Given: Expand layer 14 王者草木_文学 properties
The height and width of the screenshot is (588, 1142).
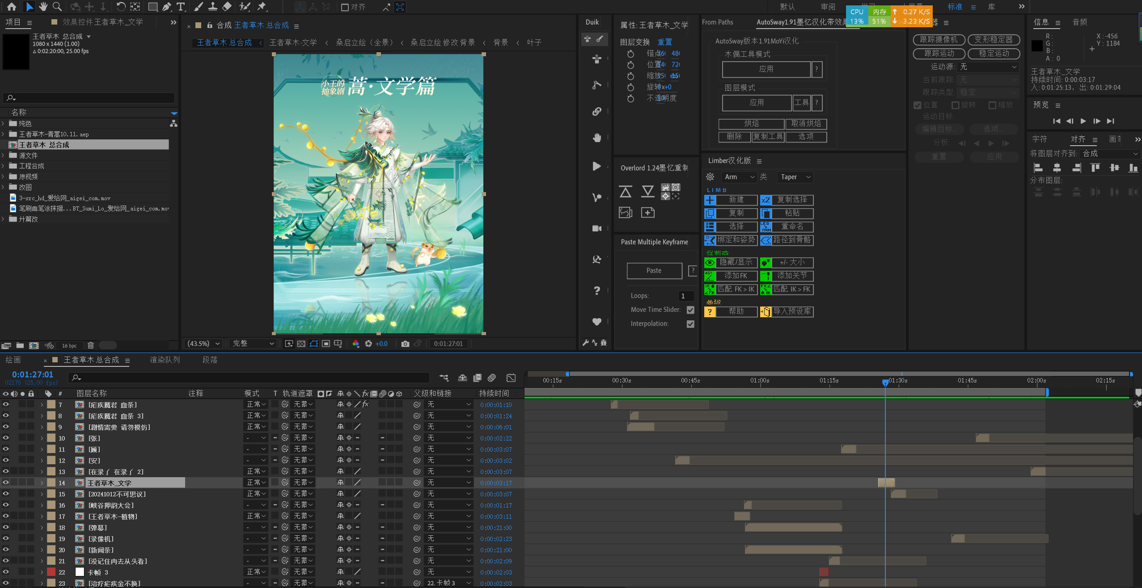Looking at the screenshot, I should click(42, 483).
